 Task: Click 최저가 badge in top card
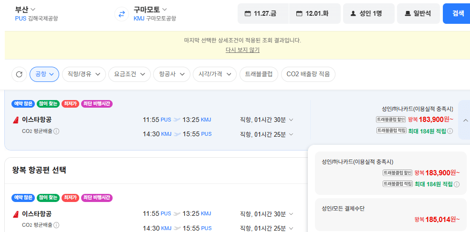tap(71, 104)
